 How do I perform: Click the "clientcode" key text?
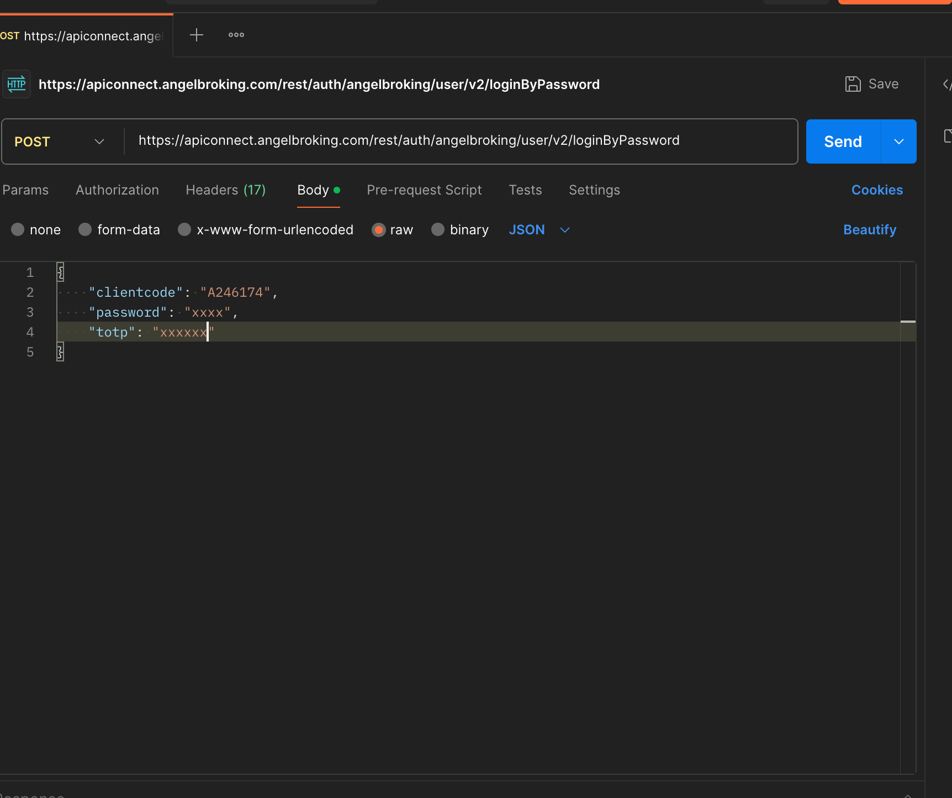point(136,292)
